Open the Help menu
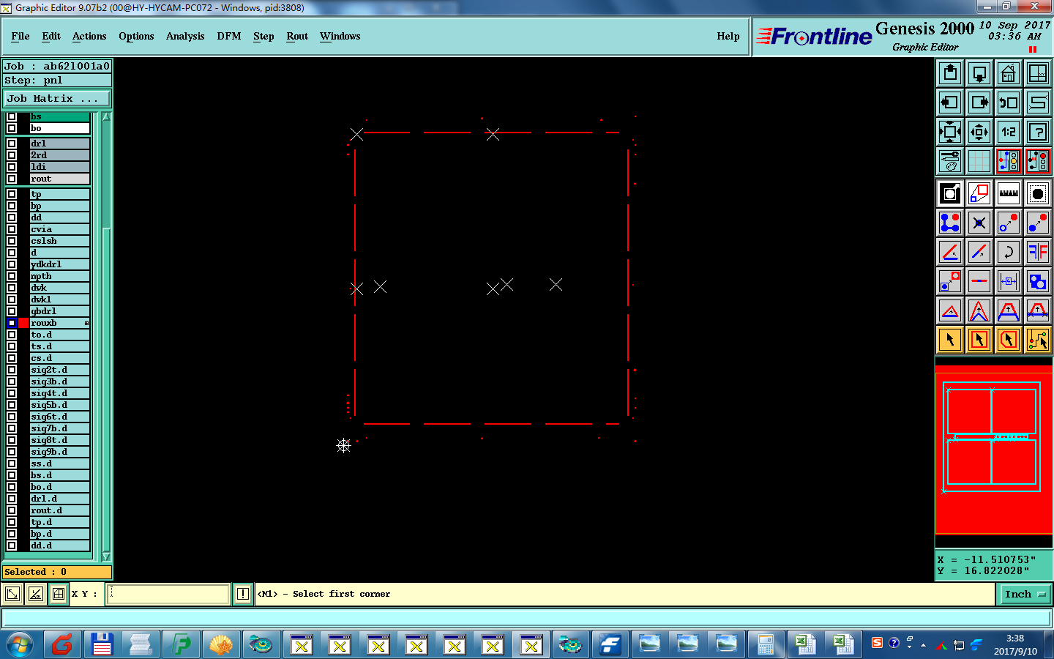This screenshot has height=659, width=1054. [x=728, y=36]
